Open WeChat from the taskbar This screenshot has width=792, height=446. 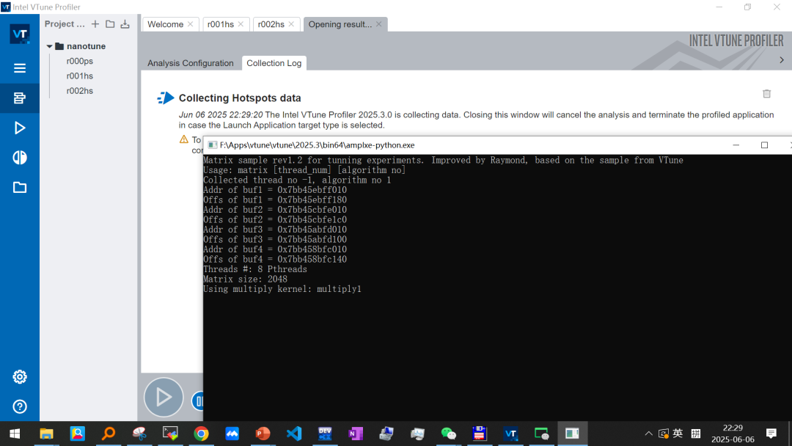[x=449, y=434]
